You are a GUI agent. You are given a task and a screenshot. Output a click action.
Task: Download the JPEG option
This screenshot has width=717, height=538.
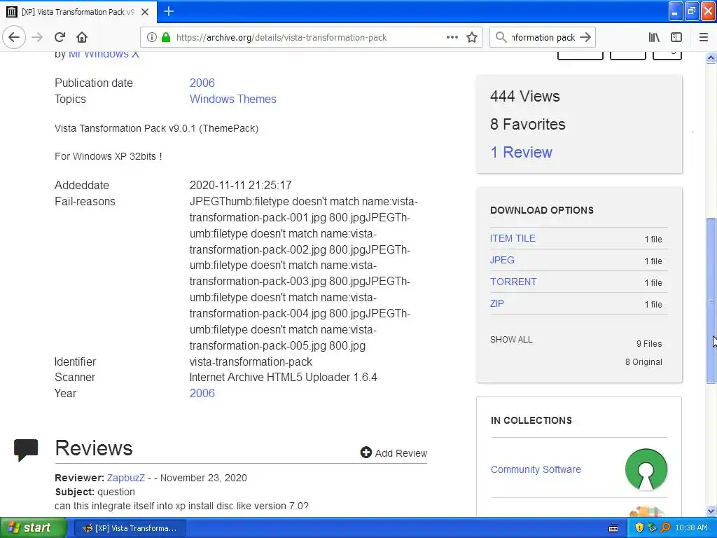502,260
